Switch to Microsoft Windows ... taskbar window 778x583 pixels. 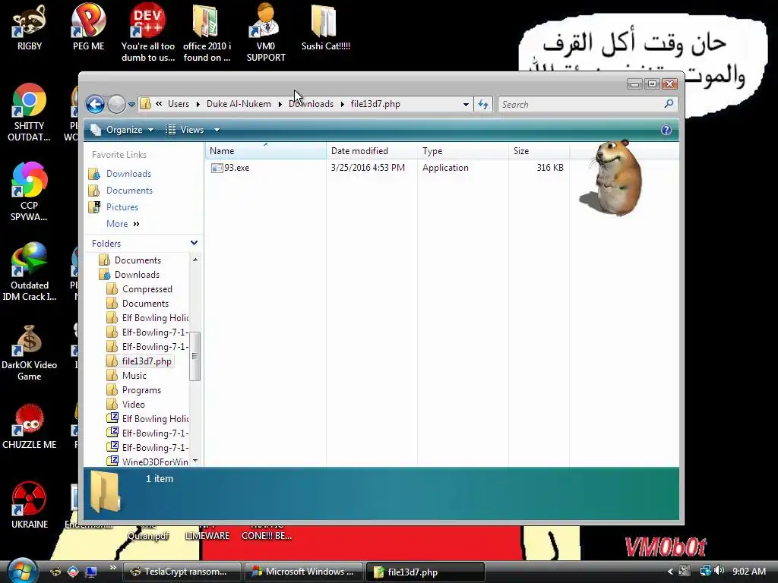[x=304, y=572]
